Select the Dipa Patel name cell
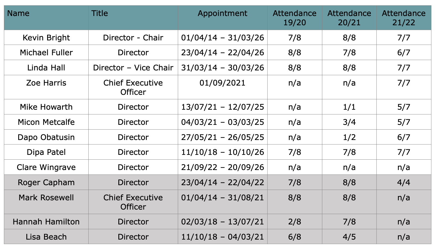 pyautogui.click(x=46, y=152)
